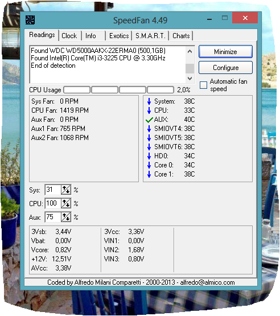Click the down arrow icon next to SMIOVT6
This screenshot has width=280, height=316.
pyautogui.click(x=149, y=147)
